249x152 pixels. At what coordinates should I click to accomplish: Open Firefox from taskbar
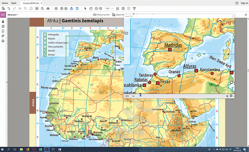pos(28,149)
